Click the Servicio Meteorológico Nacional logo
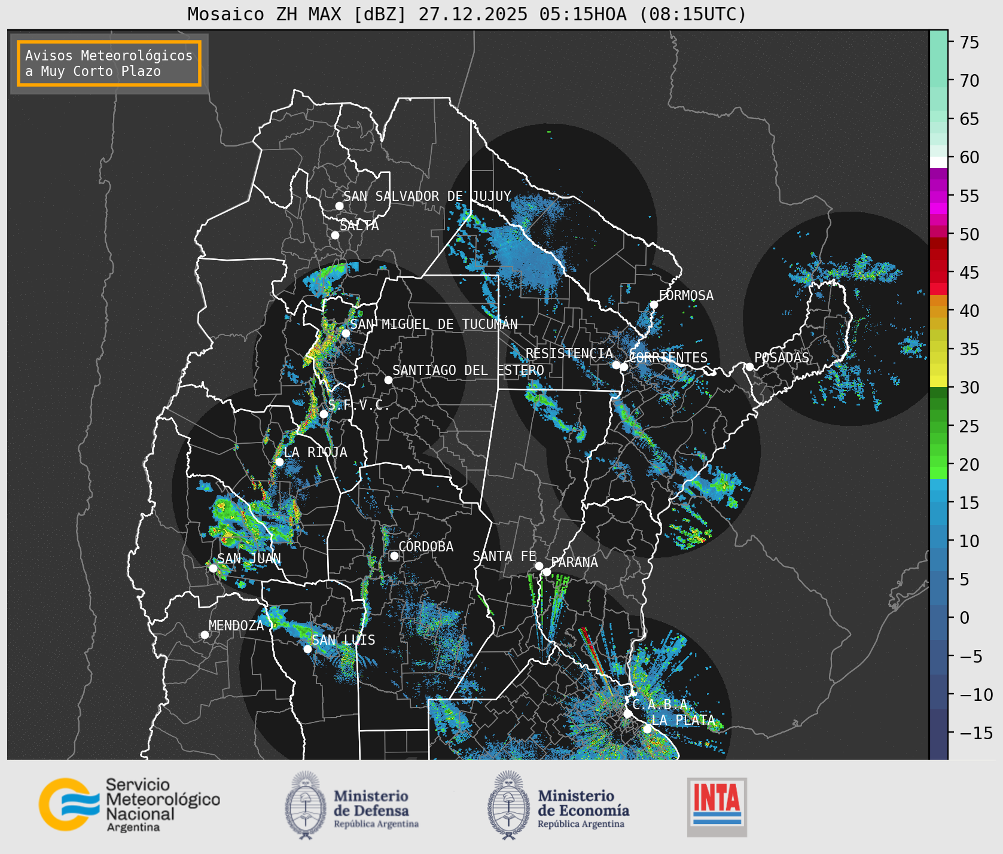The width and height of the screenshot is (1003, 854). point(129,804)
